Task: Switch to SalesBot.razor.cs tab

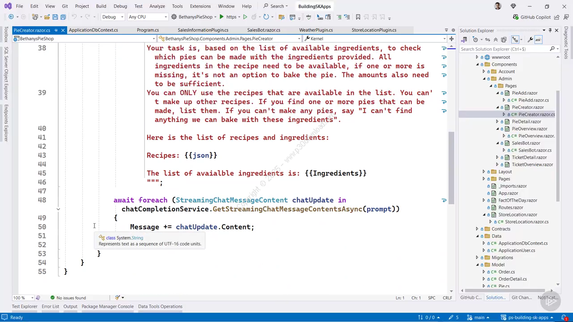Action: click(264, 30)
